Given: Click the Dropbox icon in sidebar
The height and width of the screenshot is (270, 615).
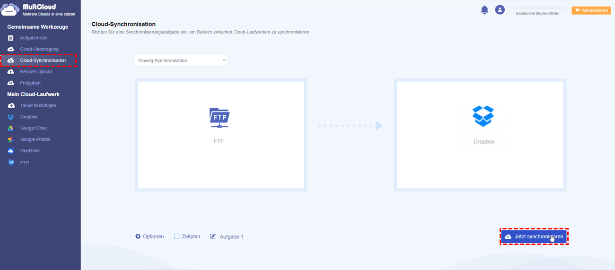Looking at the screenshot, I should coord(11,117).
